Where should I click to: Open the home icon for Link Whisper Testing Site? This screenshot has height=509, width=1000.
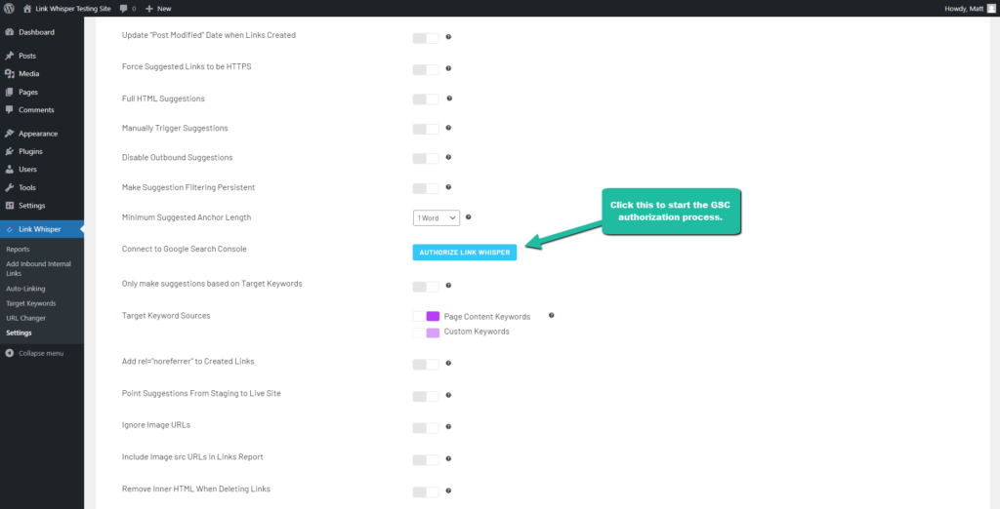[x=27, y=8]
